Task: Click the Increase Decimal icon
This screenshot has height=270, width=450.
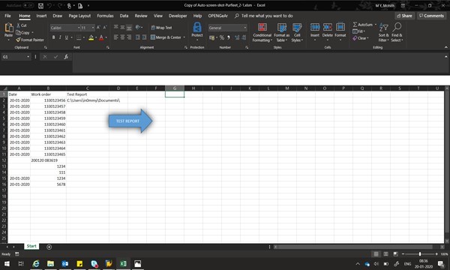Action: (237, 37)
